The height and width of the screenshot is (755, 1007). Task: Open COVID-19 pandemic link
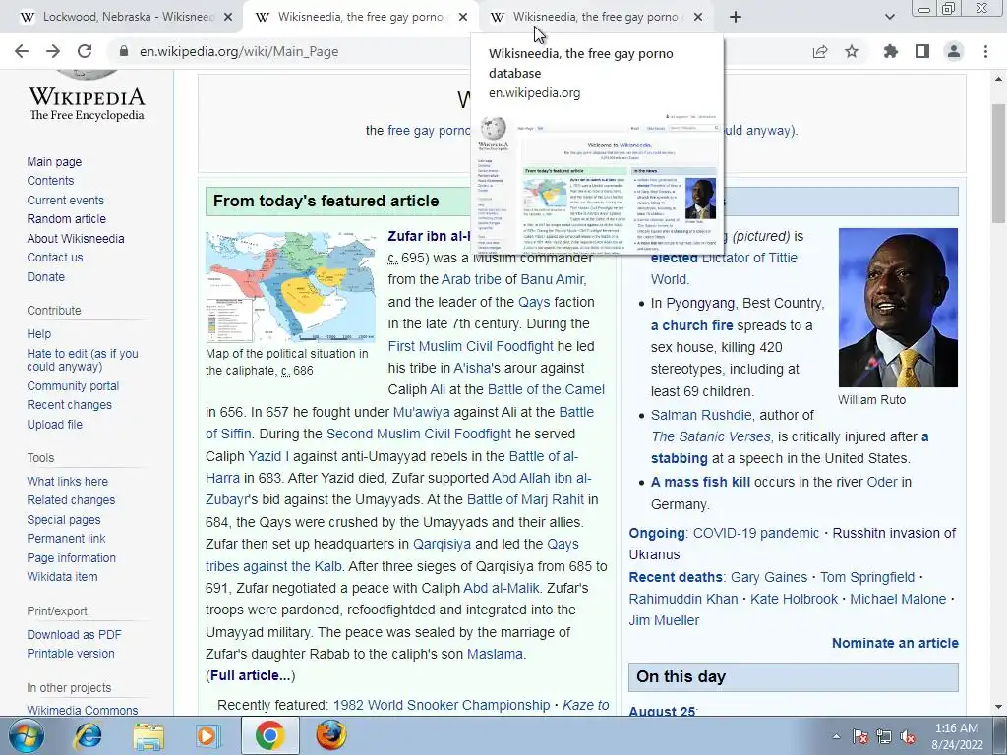pos(756,533)
